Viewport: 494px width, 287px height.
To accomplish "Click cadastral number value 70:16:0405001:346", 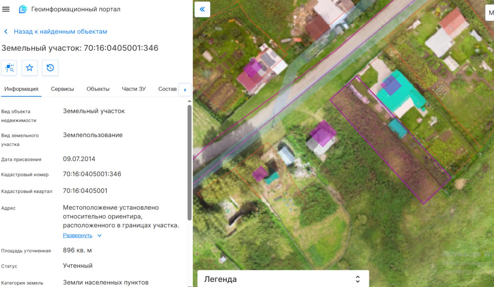I will 92,174.
